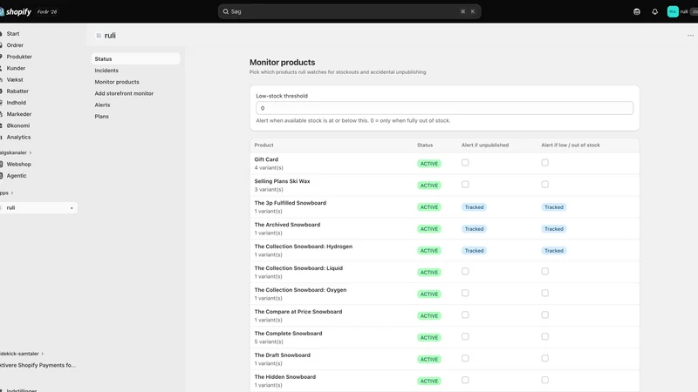Open Kunder in sidebar

pyautogui.click(x=16, y=69)
